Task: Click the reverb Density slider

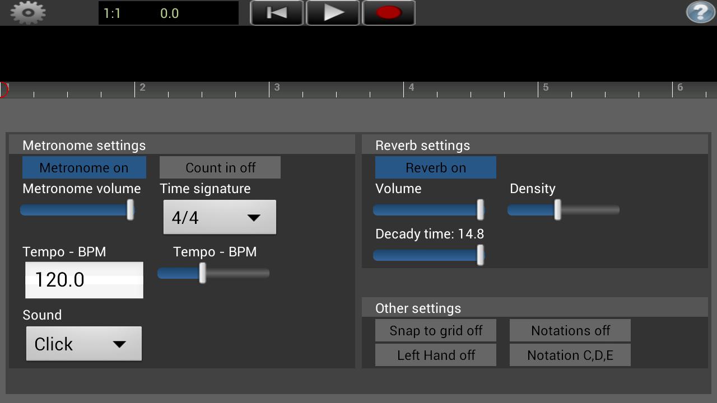Action: (564, 210)
